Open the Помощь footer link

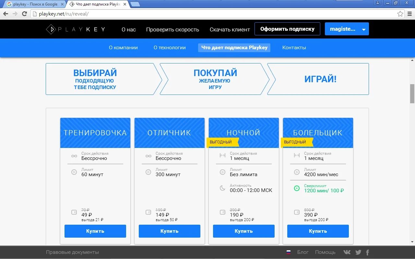(325, 252)
